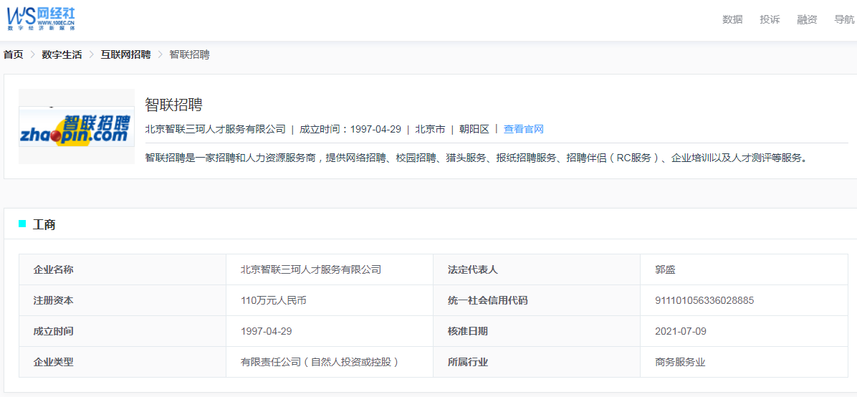This screenshot has width=857, height=397.
Task: Click the cyan square marker beside 工商
Action: (22, 223)
